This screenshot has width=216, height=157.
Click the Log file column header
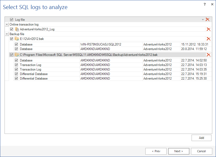click(20, 20)
